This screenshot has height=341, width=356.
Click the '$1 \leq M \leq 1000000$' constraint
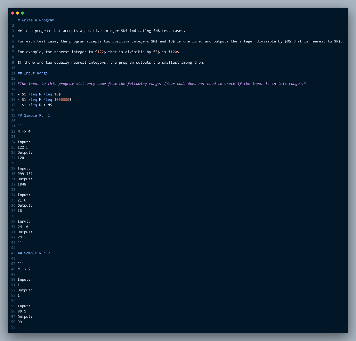point(43,99)
